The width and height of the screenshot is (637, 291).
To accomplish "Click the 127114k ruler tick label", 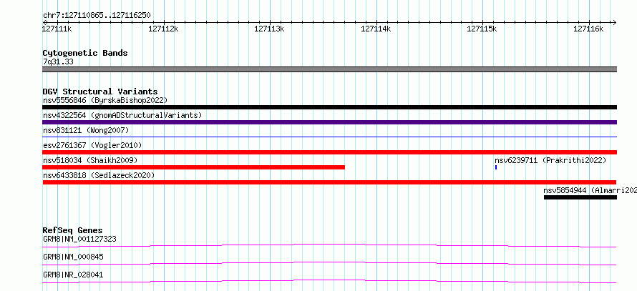I will [x=376, y=29].
